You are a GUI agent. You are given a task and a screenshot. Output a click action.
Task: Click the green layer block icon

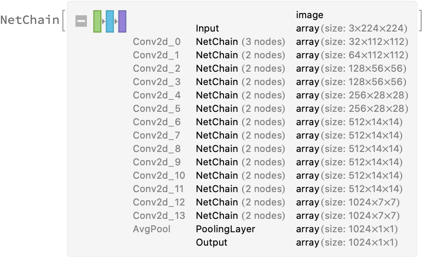point(97,21)
